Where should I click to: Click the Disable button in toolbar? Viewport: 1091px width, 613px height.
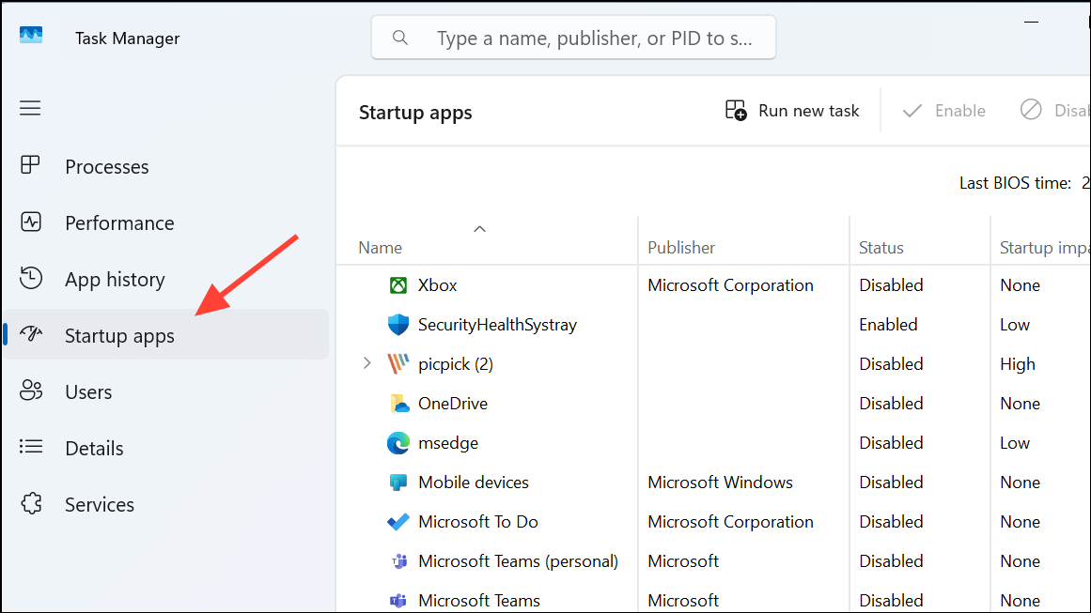[1053, 111]
